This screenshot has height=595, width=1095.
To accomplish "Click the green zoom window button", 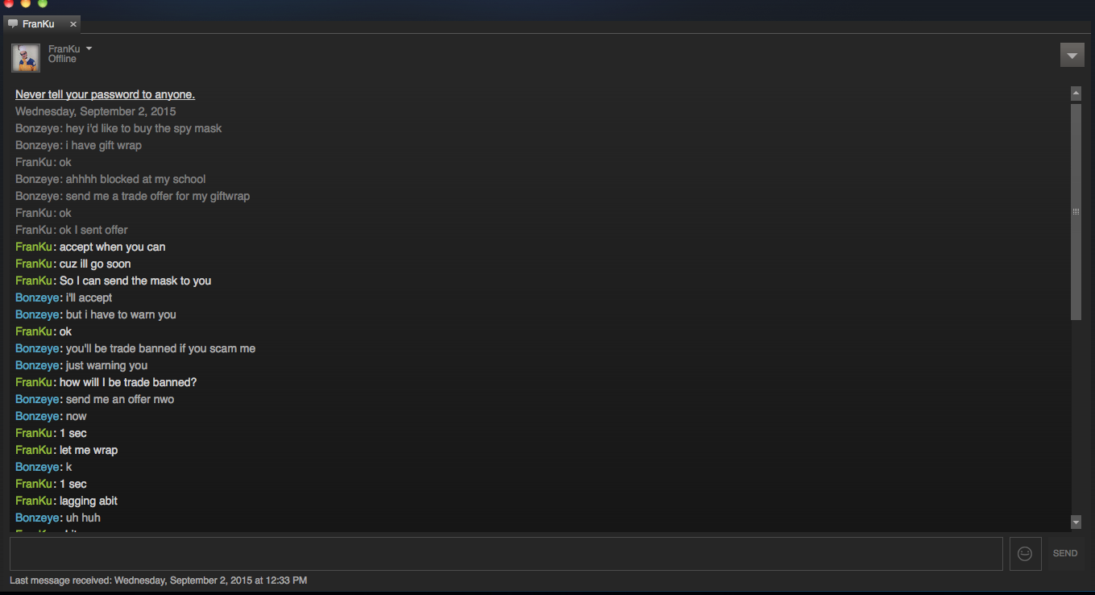I will point(43,3).
